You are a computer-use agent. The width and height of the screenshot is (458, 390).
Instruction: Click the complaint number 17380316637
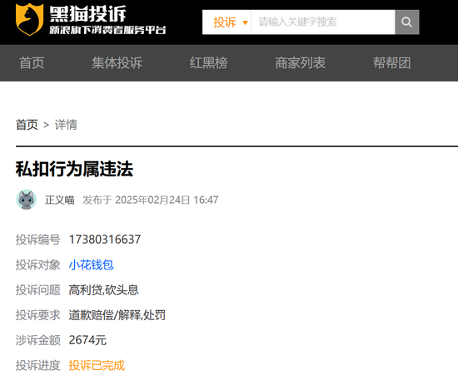click(105, 239)
